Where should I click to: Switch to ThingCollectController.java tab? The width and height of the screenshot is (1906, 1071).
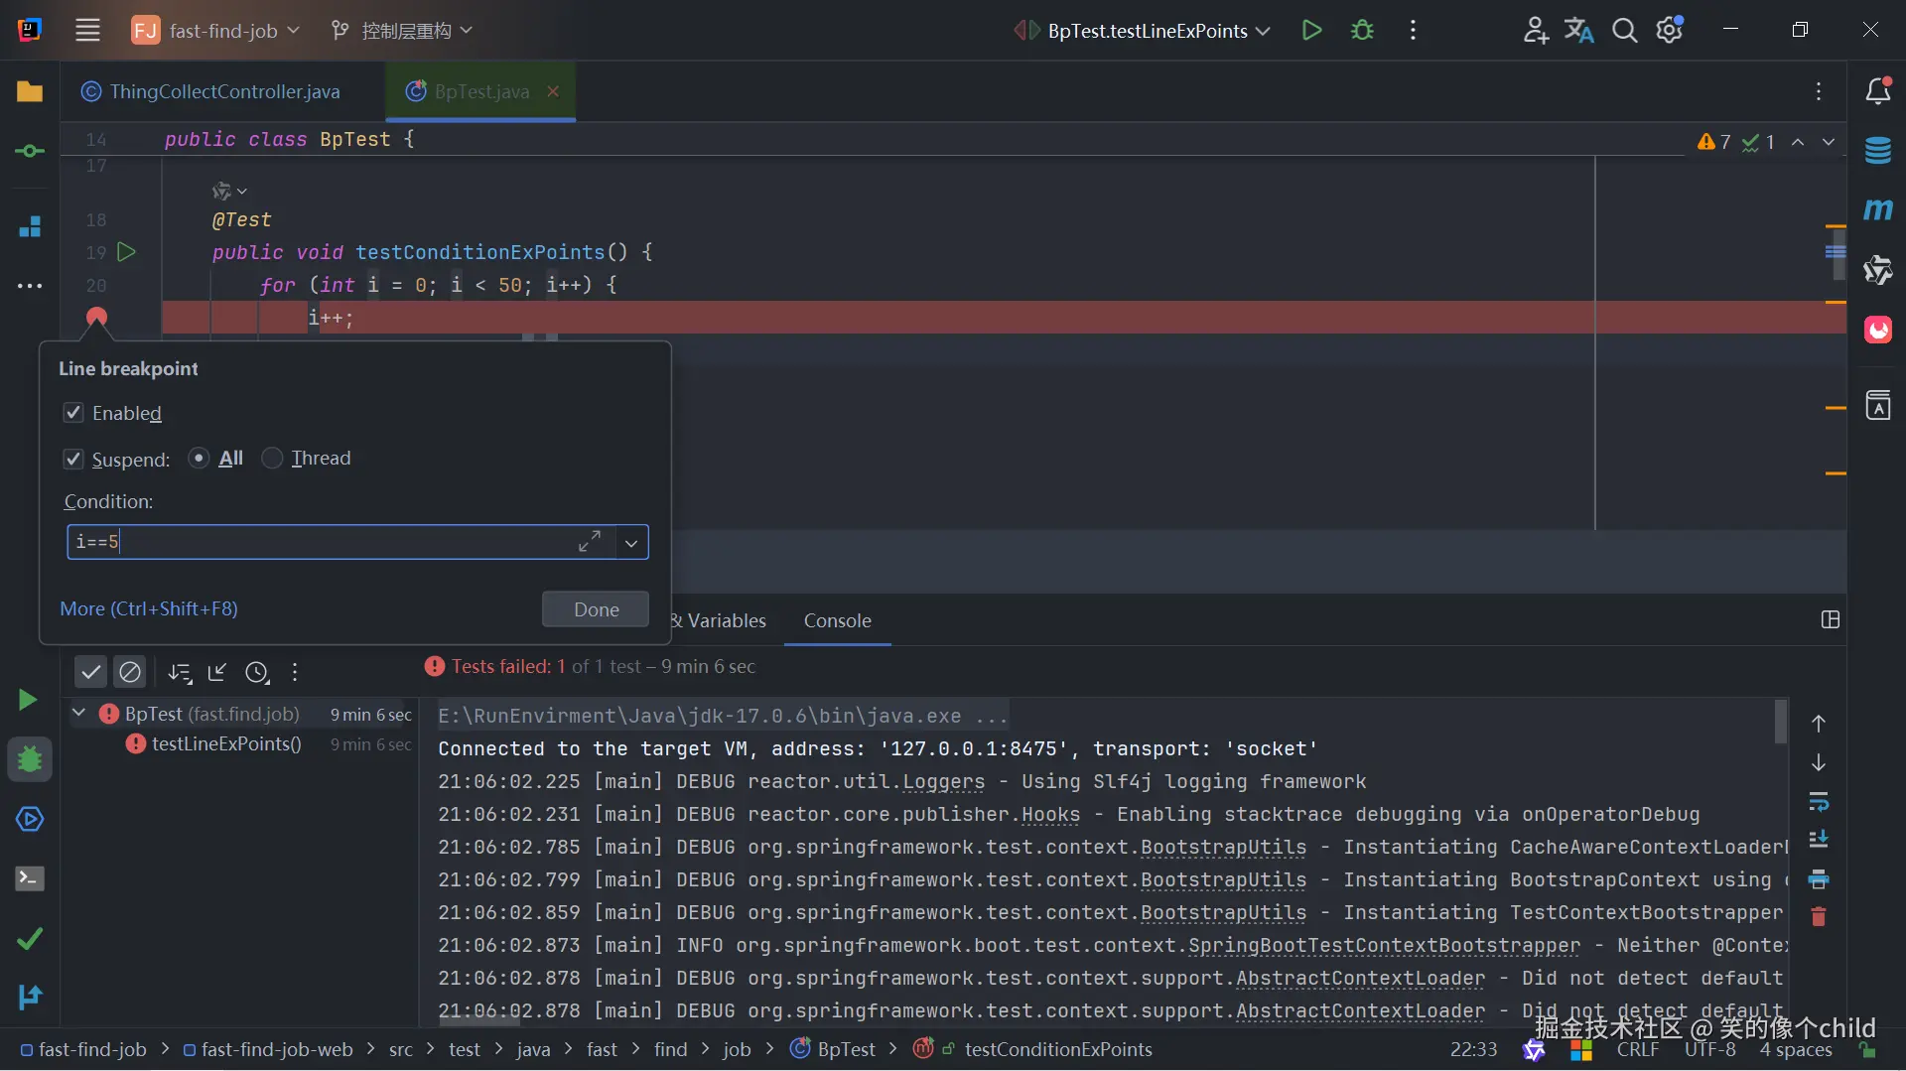tap(211, 91)
